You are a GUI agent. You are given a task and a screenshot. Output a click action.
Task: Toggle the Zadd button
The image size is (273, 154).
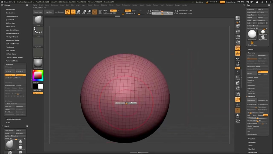128,11
